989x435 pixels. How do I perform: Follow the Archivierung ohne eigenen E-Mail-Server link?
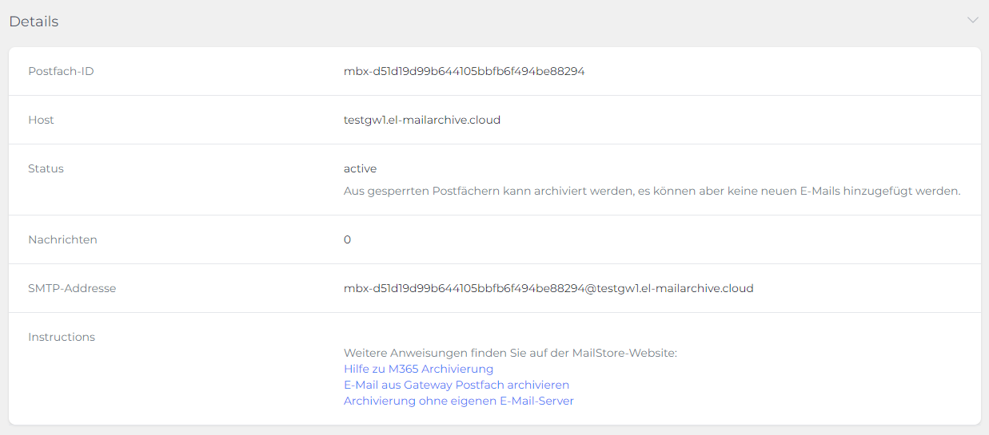458,401
